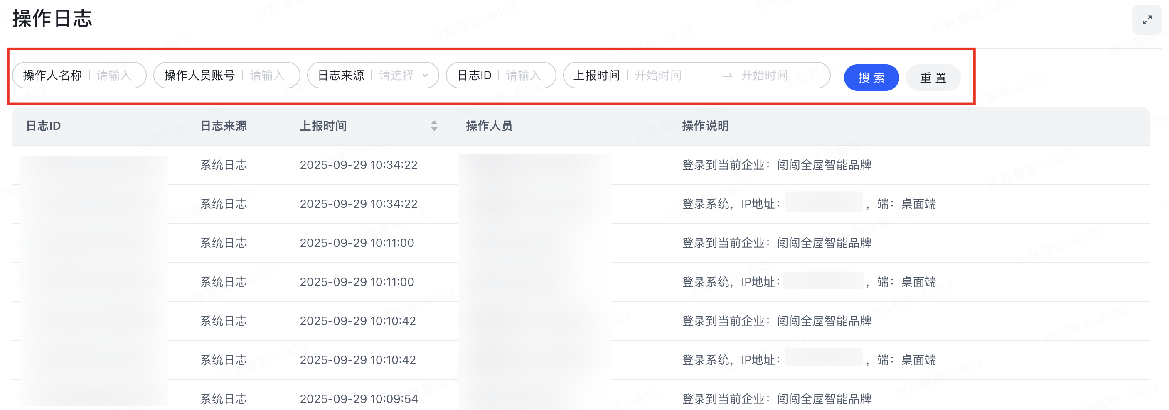Click the fullscreen expand icon
Screen dimensions: 1169x410
click(x=1147, y=20)
